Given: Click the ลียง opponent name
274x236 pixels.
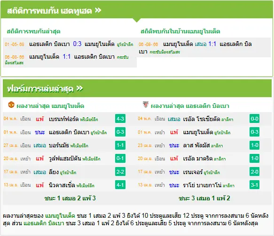Looking at the screenshot, I should 54,172.
